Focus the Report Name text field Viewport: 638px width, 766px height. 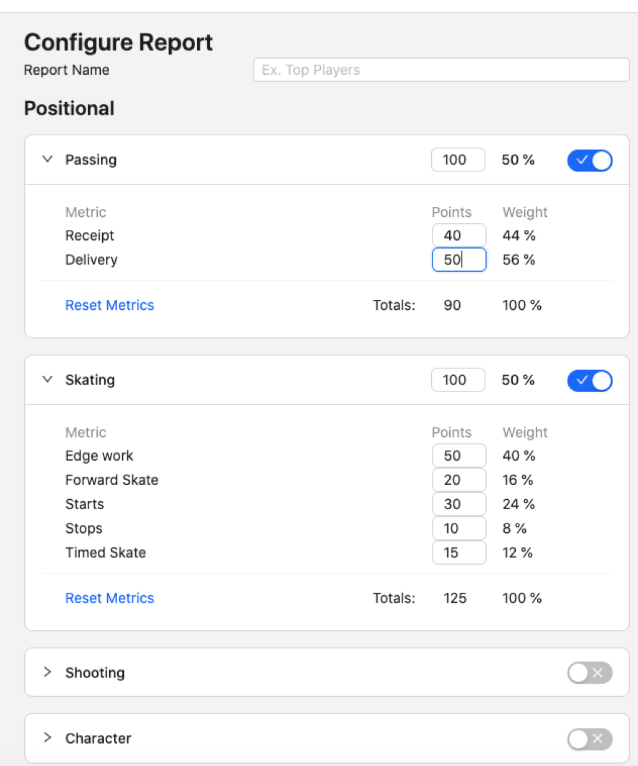coord(441,70)
